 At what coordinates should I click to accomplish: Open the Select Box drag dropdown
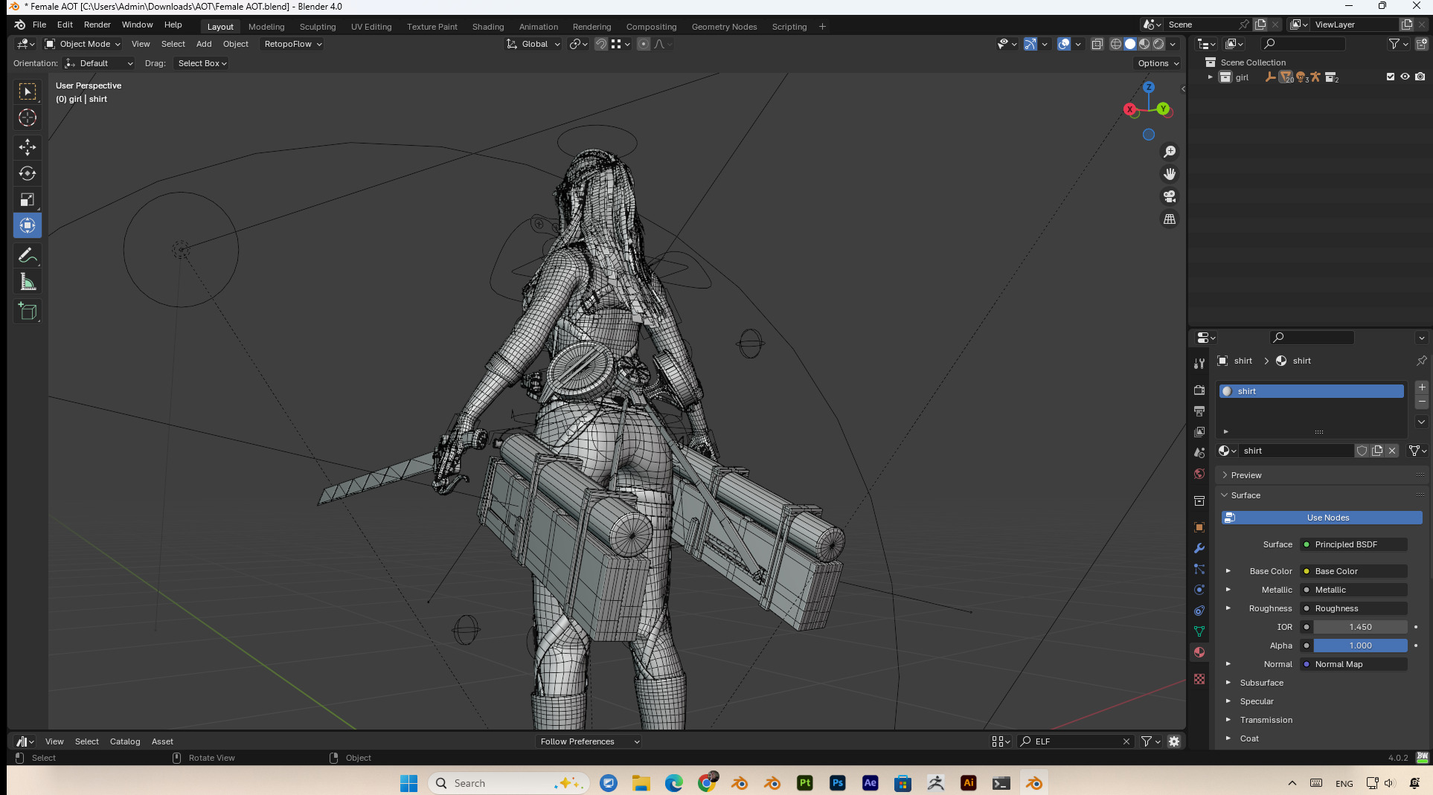pyautogui.click(x=202, y=63)
